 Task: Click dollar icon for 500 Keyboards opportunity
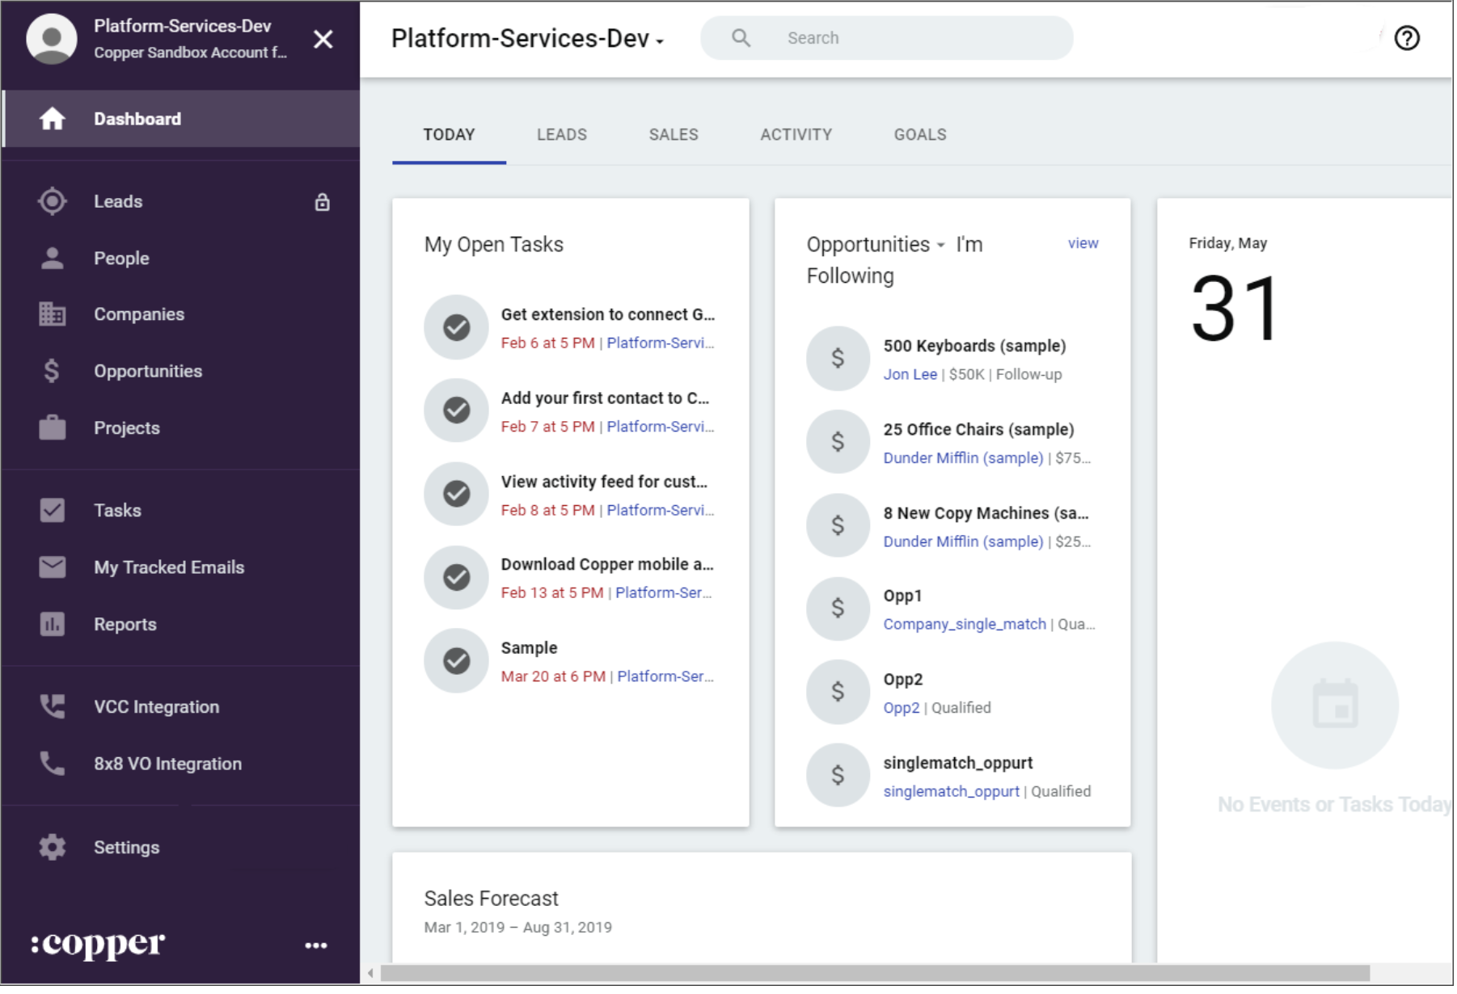(838, 359)
